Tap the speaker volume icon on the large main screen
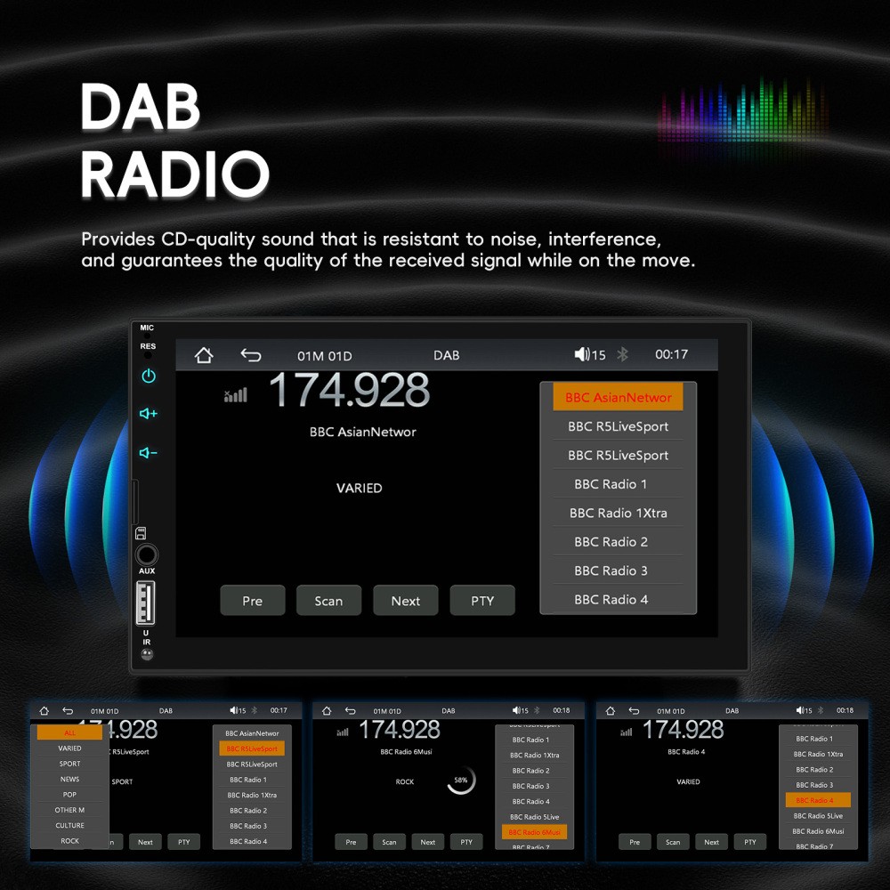The image size is (890, 890). point(581,355)
